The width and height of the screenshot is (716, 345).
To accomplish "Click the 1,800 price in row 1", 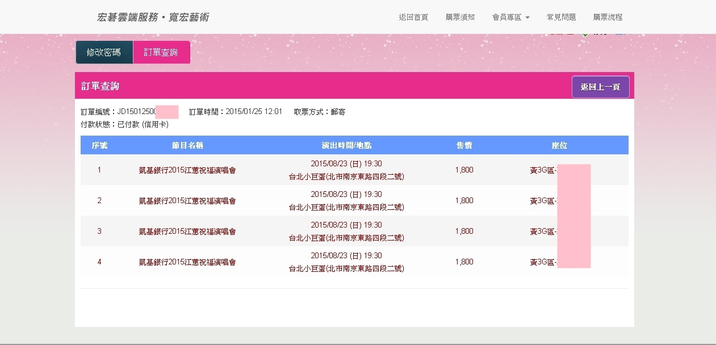I will point(464,170).
